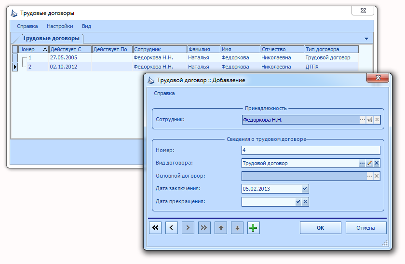Close the Трудовой договор Добавление dialog
The height and width of the screenshot is (264, 405).
point(378,78)
